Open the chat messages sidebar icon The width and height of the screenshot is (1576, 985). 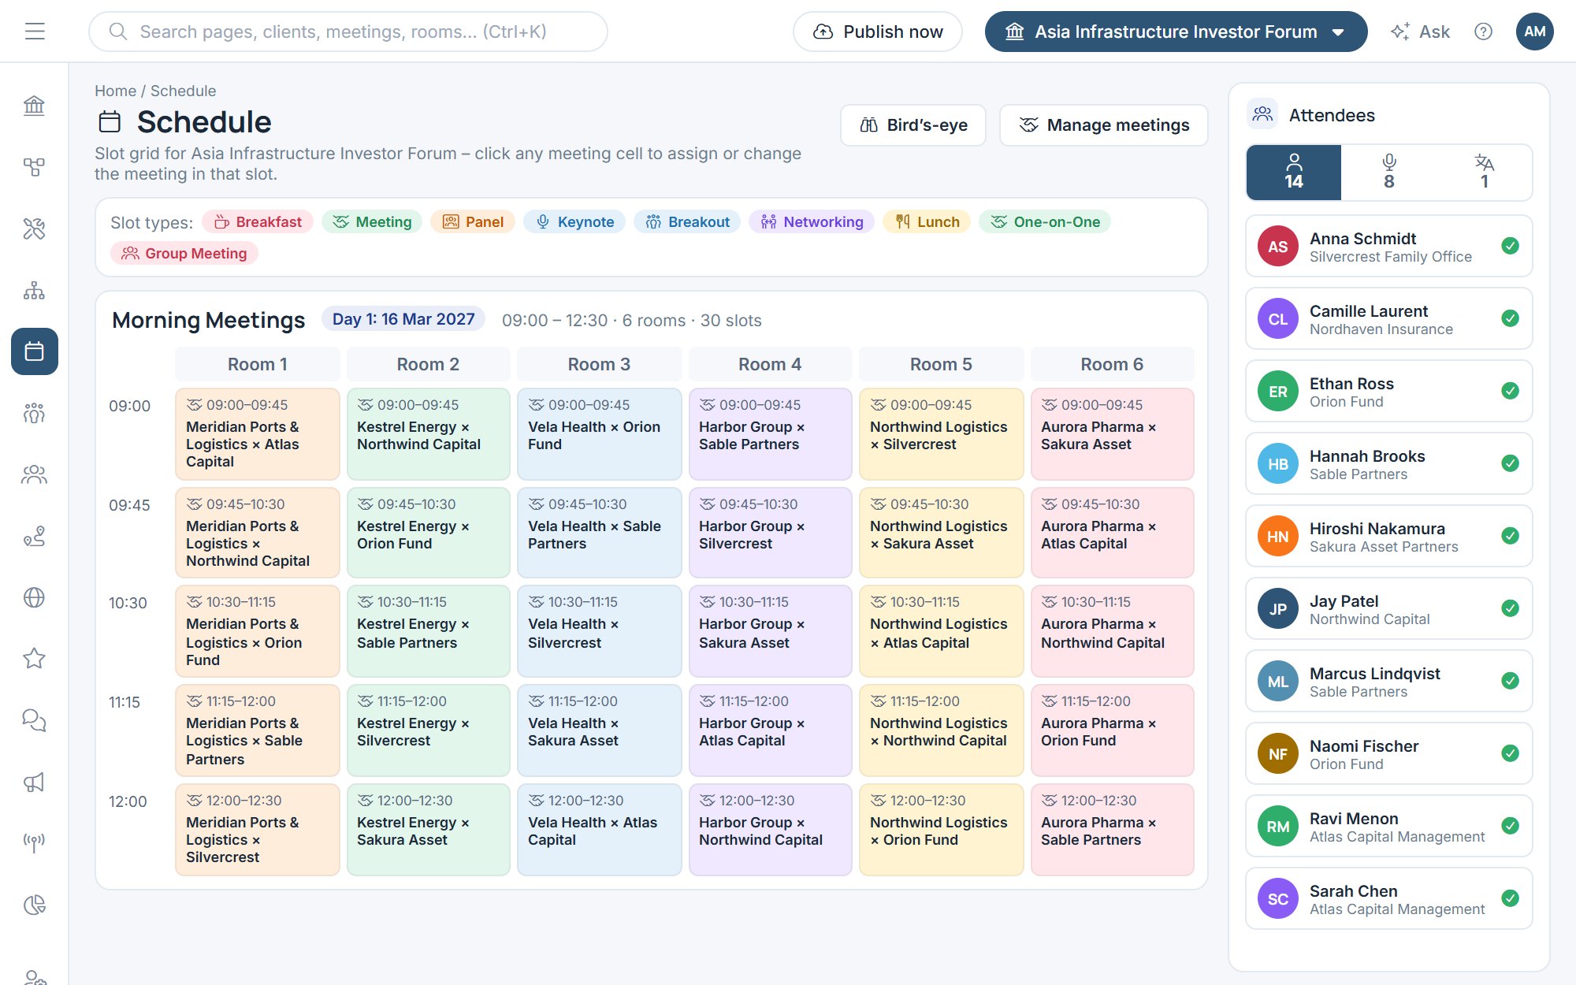[x=35, y=720]
